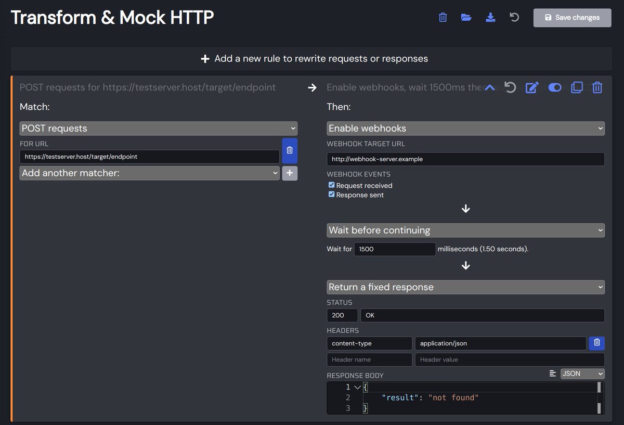Uncheck the Response sent webhook event
The height and width of the screenshot is (425, 624).
(331, 194)
